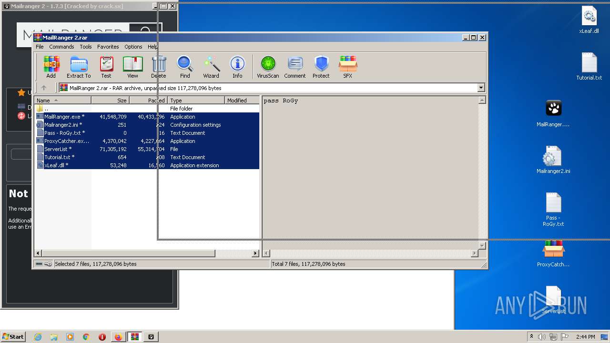This screenshot has height=343, width=610.
Task: Select the ProxyCatcher.exe row
Action: [147, 141]
